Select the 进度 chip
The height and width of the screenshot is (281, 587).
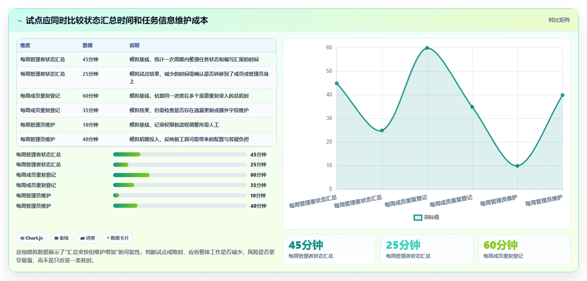coord(87,238)
